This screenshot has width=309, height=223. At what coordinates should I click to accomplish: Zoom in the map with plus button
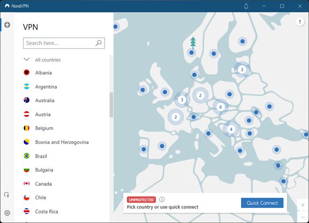pyautogui.click(x=303, y=205)
